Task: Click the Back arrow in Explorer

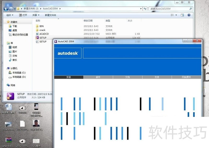Action: click(x=6, y=9)
